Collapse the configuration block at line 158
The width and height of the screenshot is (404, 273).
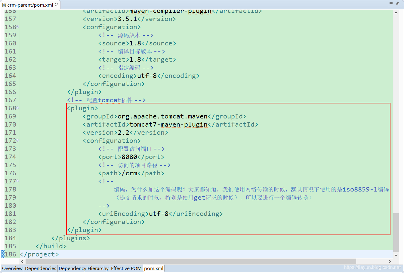pyautogui.click(x=18, y=27)
